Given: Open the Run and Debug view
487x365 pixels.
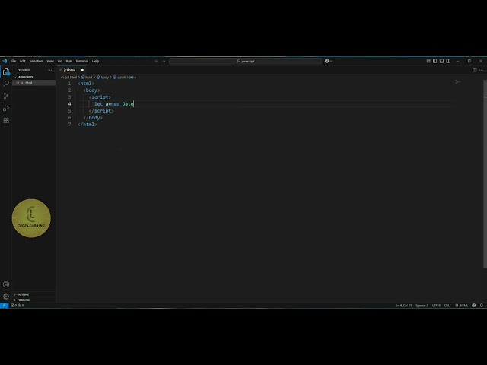Looking at the screenshot, I should (x=6, y=108).
